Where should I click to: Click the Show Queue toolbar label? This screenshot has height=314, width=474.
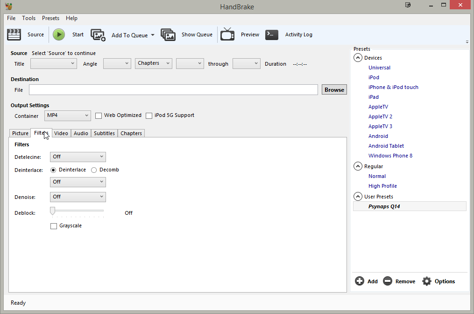[x=197, y=34]
